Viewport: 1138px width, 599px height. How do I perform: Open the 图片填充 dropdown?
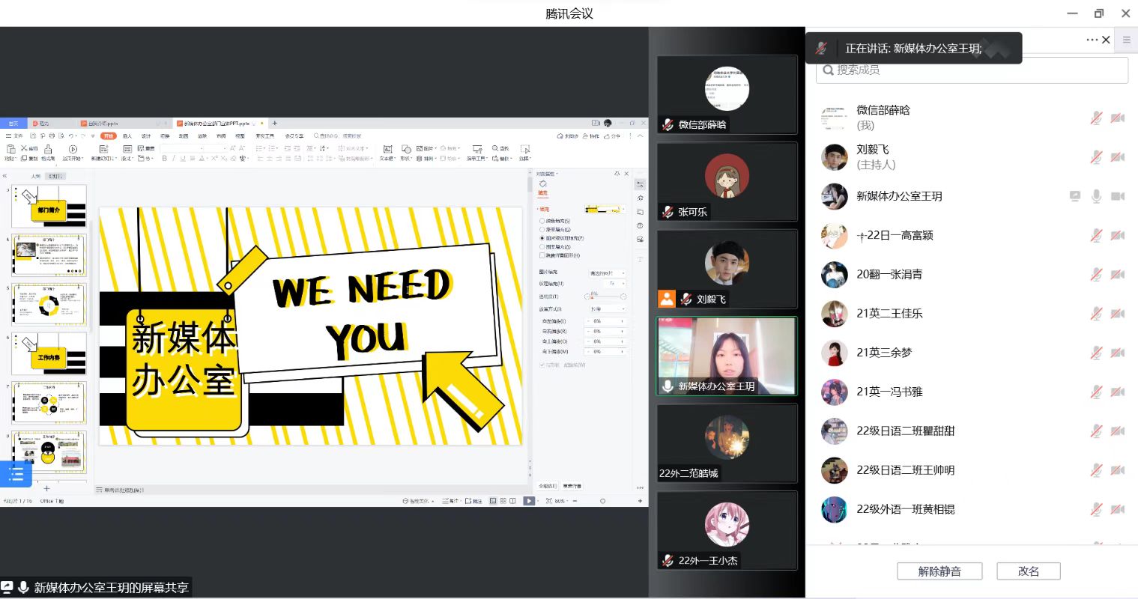607,273
